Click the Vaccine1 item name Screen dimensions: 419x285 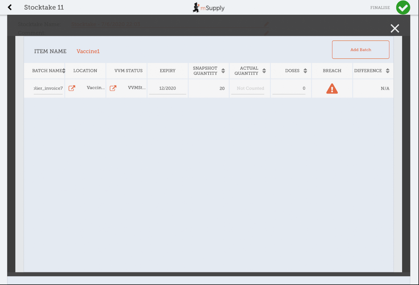(x=88, y=51)
